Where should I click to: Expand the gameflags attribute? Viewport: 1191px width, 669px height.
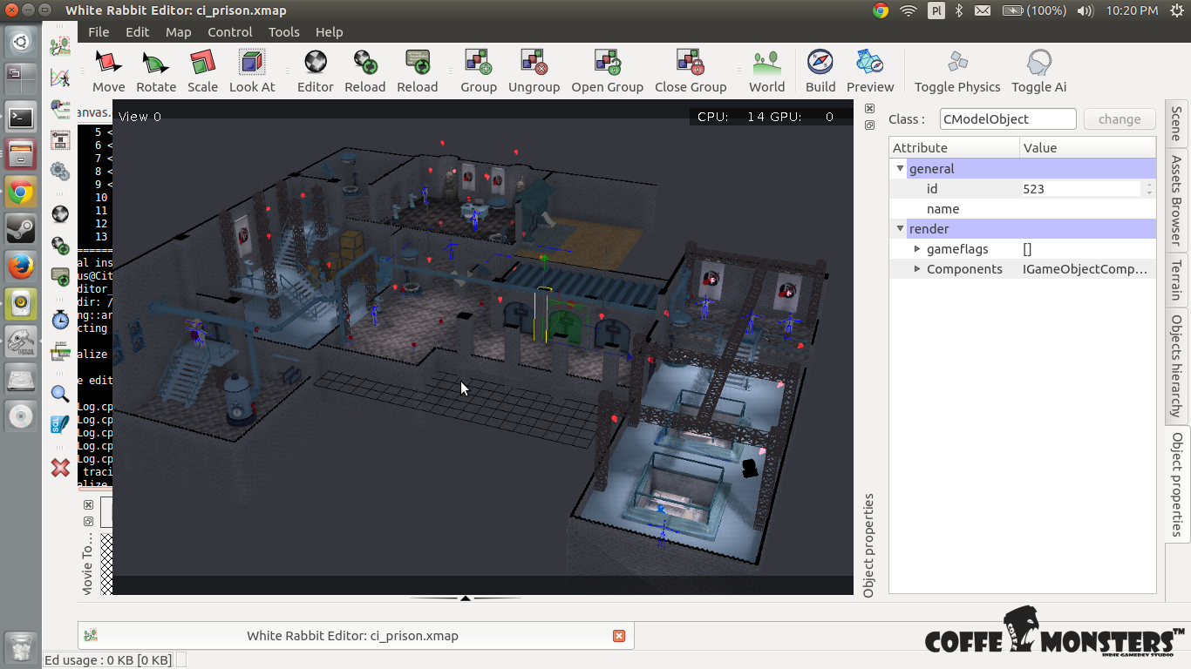point(917,249)
